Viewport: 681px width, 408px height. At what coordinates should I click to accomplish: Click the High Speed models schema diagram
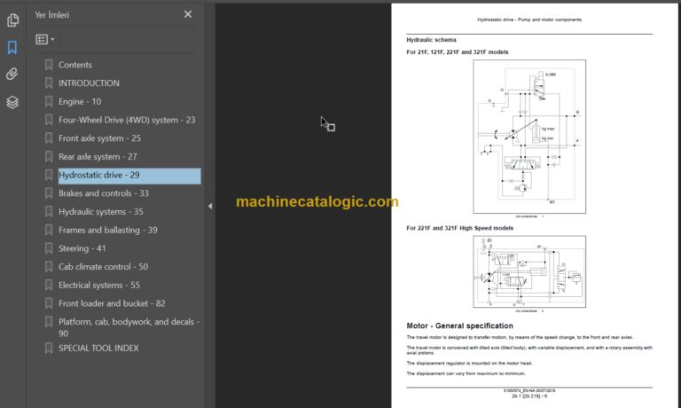click(x=529, y=271)
